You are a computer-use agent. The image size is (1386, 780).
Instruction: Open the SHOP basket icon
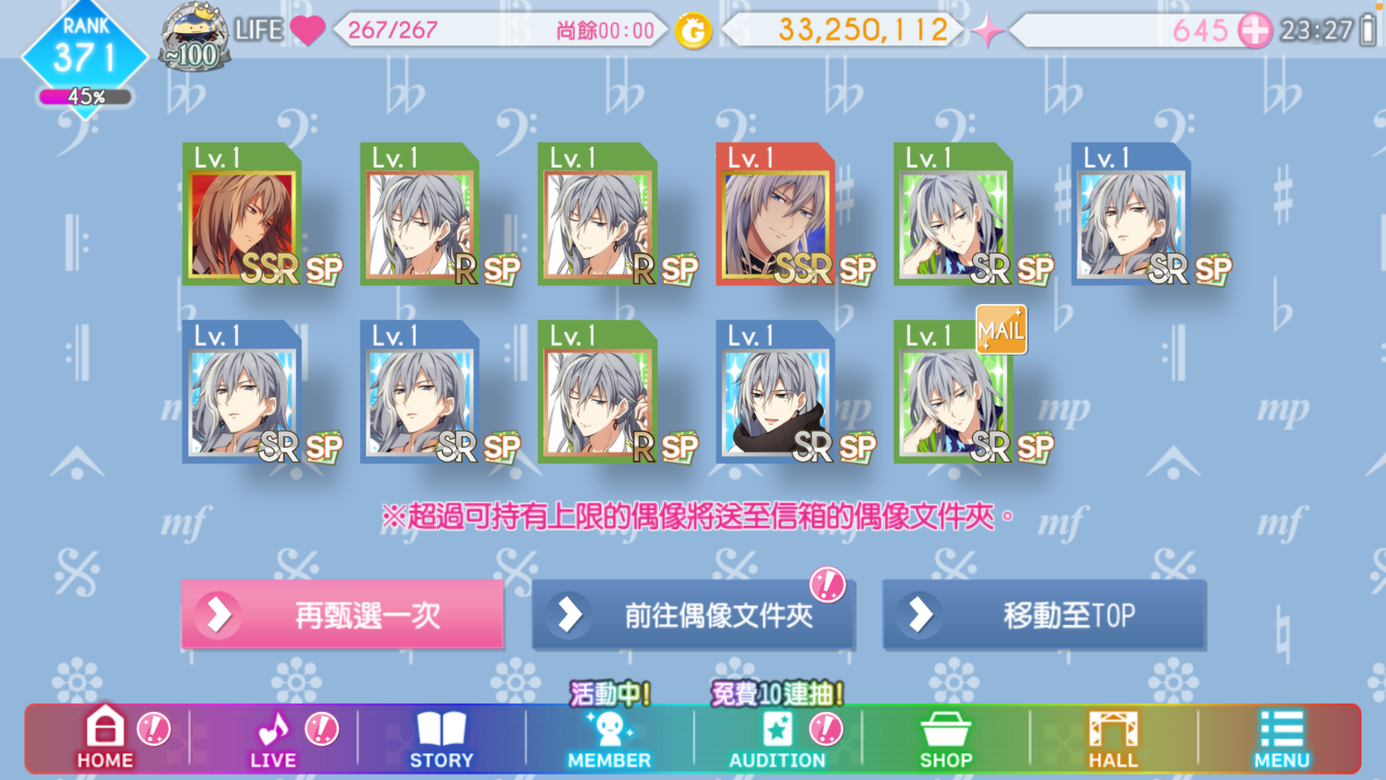945,739
